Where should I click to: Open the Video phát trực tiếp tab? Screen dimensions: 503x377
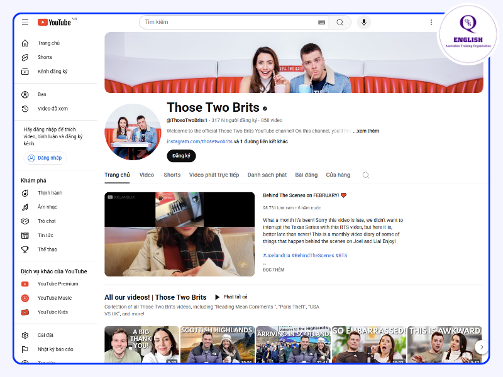point(214,175)
